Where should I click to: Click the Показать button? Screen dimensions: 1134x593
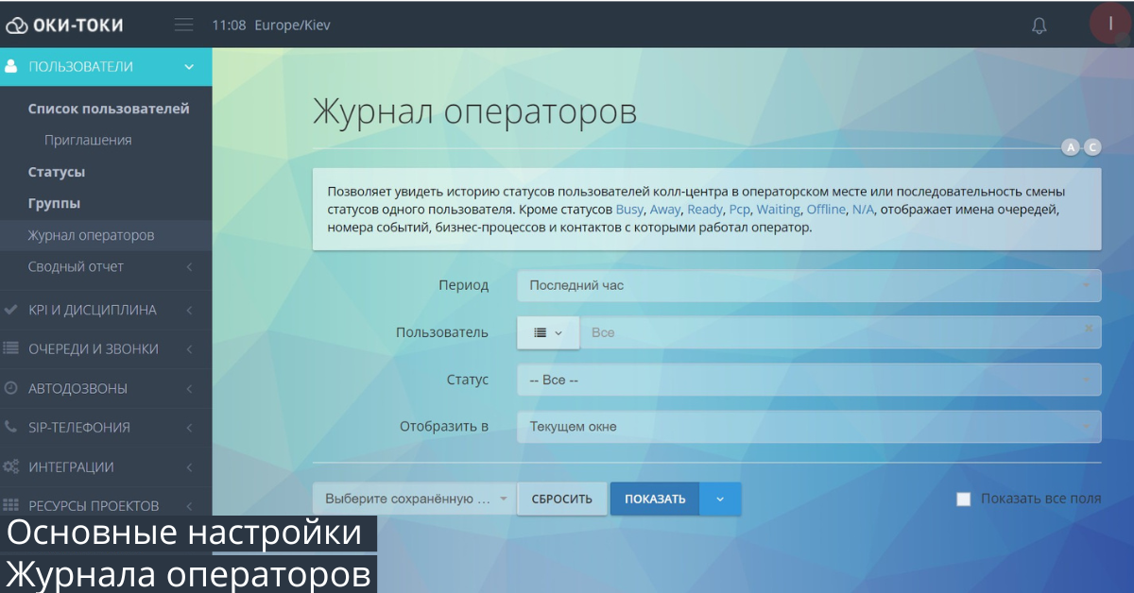tap(655, 499)
